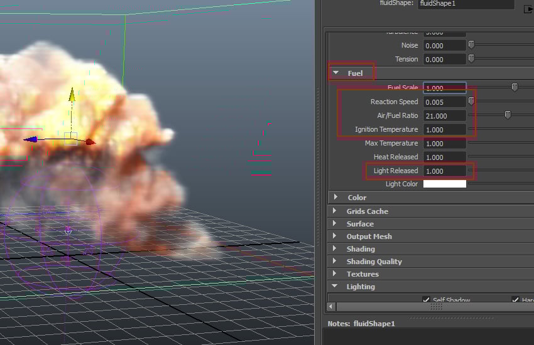
Task: Click the Reaction Speed value field
Action: (x=444, y=102)
